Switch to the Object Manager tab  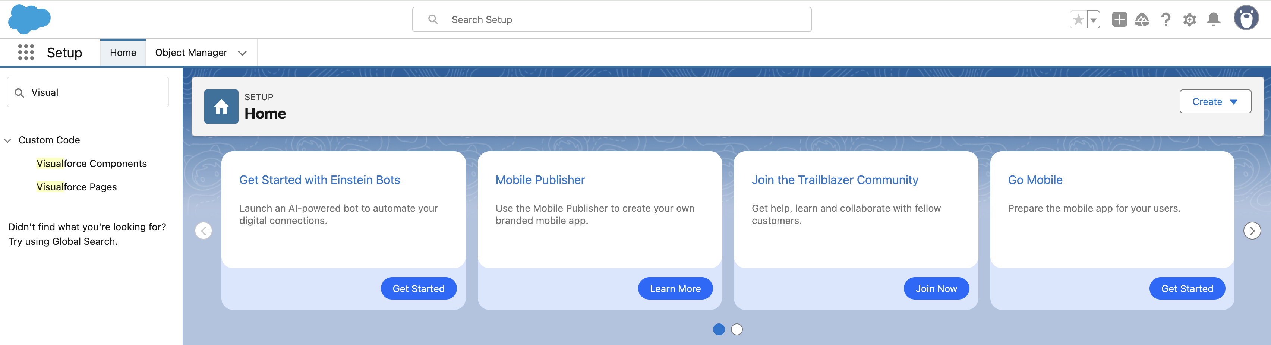point(191,52)
